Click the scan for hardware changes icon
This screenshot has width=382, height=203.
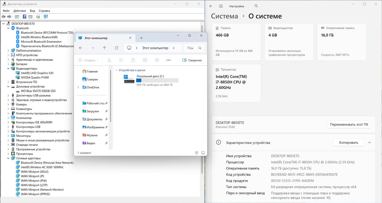(46, 17)
